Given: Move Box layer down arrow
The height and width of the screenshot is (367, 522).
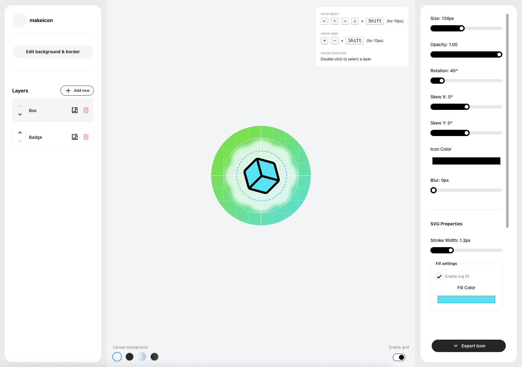Looking at the screenshot, I should click(x=20, y=115).
